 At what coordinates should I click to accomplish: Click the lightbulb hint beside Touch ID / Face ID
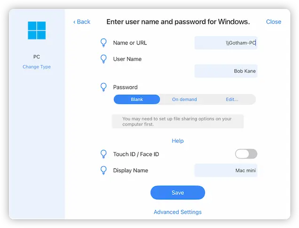tap(104, 154)
